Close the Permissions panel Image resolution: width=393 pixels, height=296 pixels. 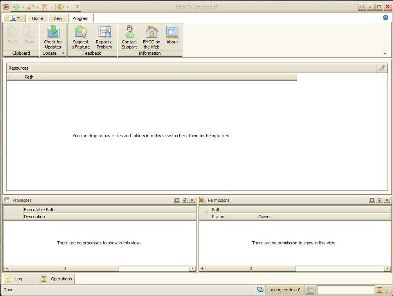[x=387, y=200]
